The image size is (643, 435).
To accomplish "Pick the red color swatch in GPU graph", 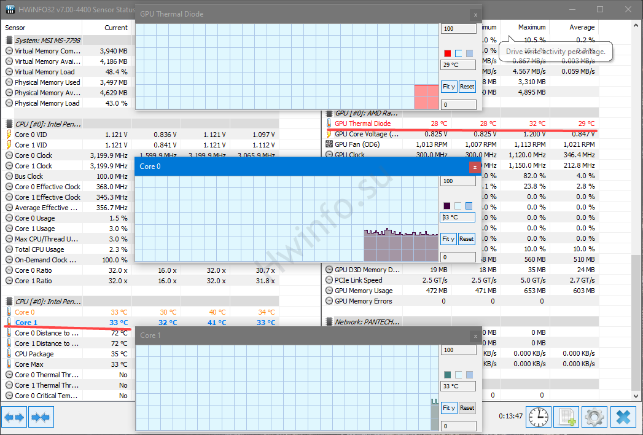I will click(448, 53).
